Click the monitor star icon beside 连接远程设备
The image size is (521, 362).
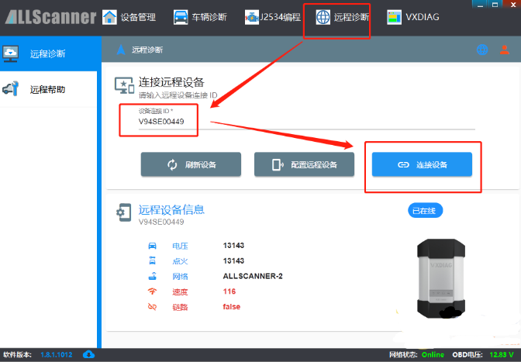point(124,85)
